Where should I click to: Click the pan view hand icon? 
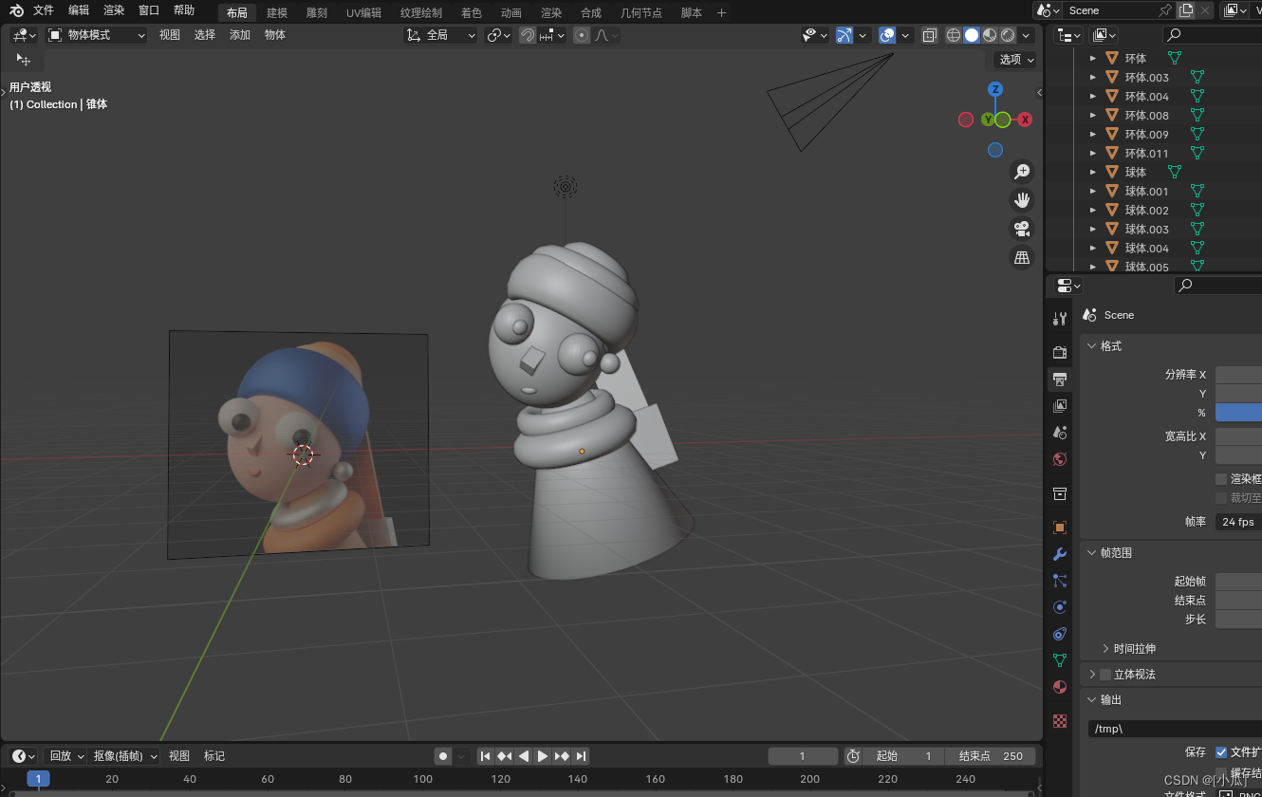point(1022,200)
